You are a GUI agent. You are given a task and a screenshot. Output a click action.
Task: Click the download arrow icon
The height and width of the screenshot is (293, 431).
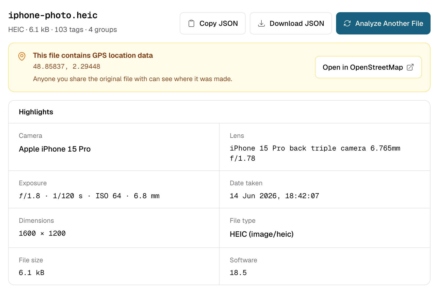point(261,24)
